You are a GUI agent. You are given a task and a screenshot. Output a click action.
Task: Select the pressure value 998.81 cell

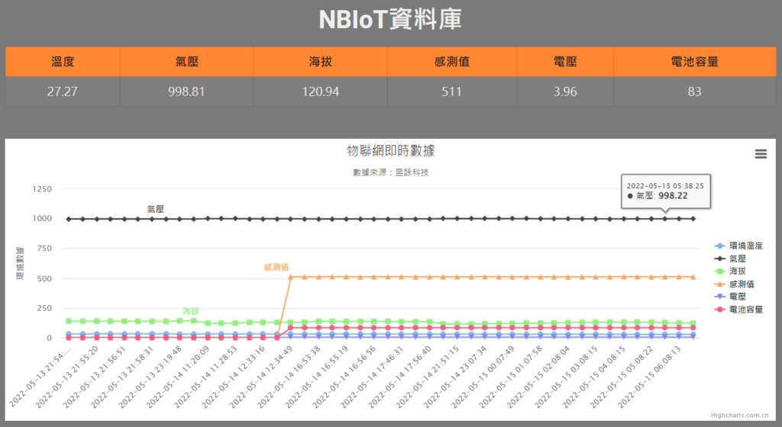click(186, 91)
